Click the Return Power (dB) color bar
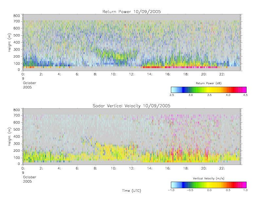Image resolution: width=259 pixels, height=200 pixels. point(209,90)
